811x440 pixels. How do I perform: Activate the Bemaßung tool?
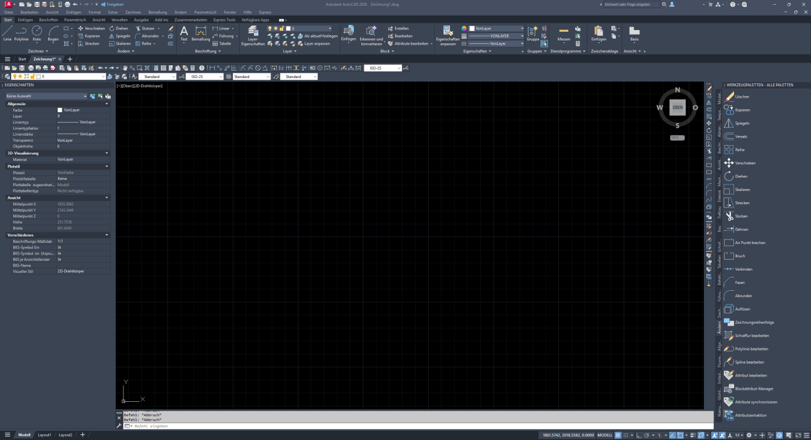200,36
